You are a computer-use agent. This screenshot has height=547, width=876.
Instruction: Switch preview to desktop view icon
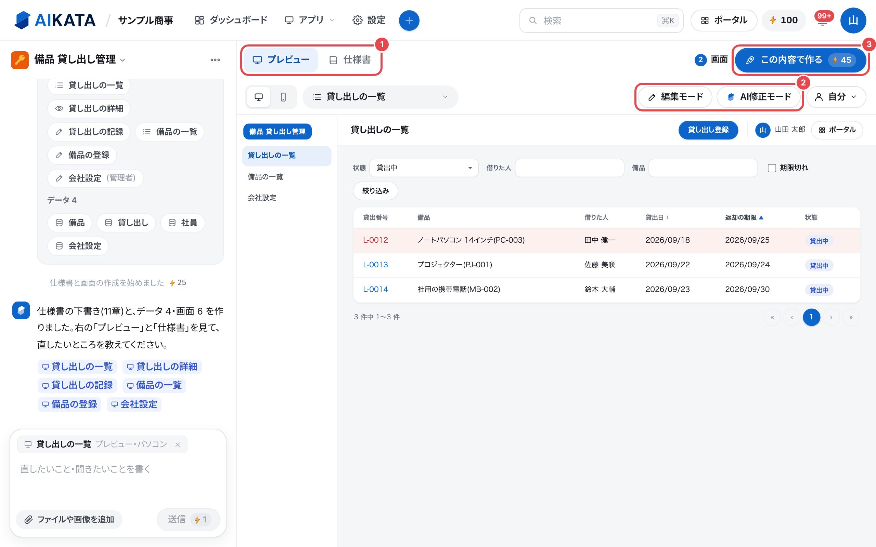258,97
